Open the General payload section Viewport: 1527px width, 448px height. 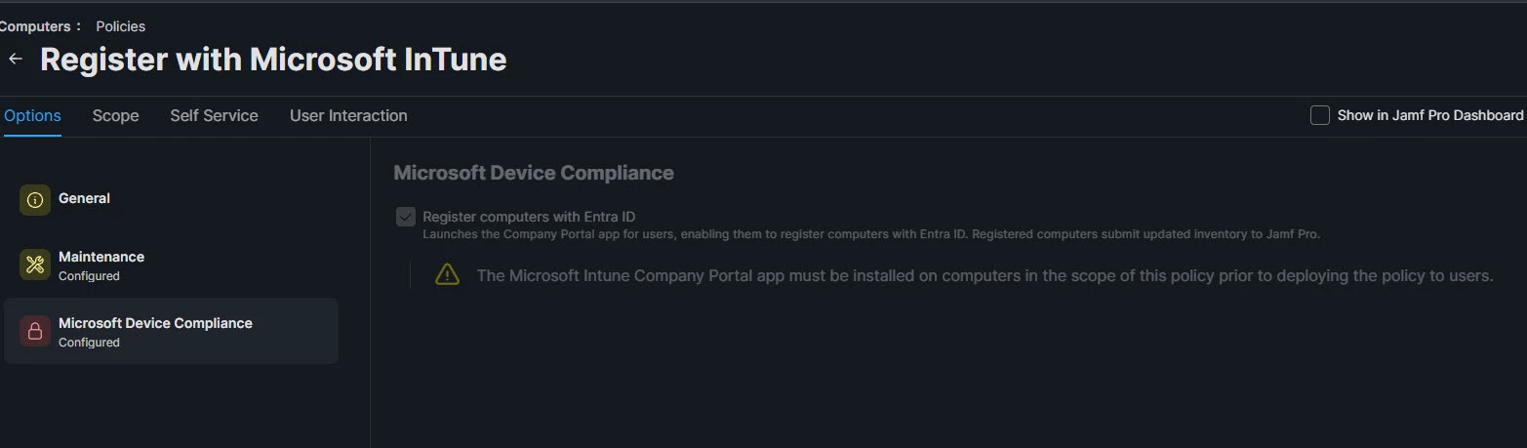(171, 199)
